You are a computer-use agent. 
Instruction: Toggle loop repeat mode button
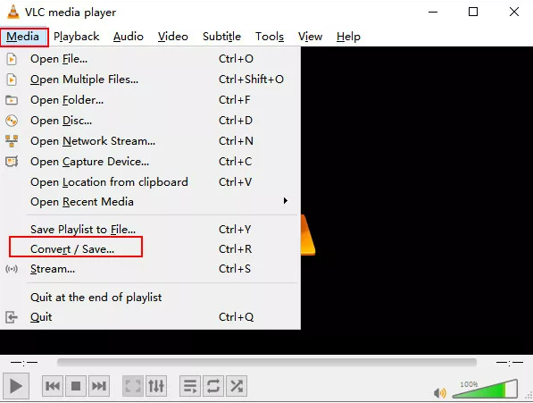coord(213,386)
